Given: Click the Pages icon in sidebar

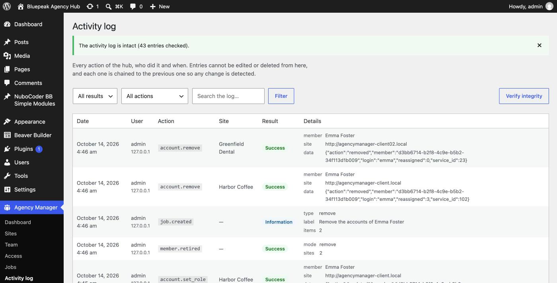Looking at the screenshot, I should [x=7, y=69].
